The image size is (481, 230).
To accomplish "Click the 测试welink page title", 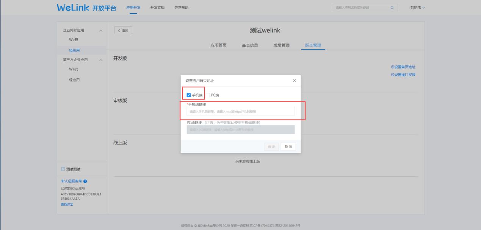I will [x=265, y=31].
